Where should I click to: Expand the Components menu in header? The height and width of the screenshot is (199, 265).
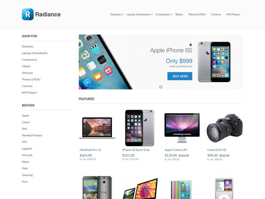click(164, 15)
